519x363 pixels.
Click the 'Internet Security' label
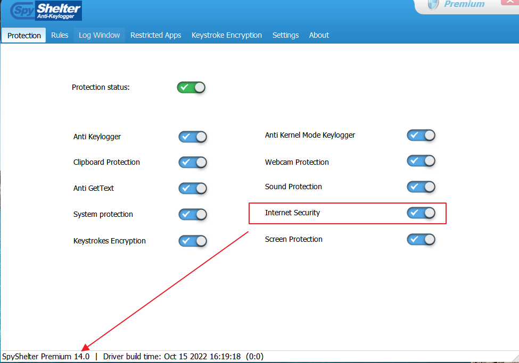[x=292, y=213]
